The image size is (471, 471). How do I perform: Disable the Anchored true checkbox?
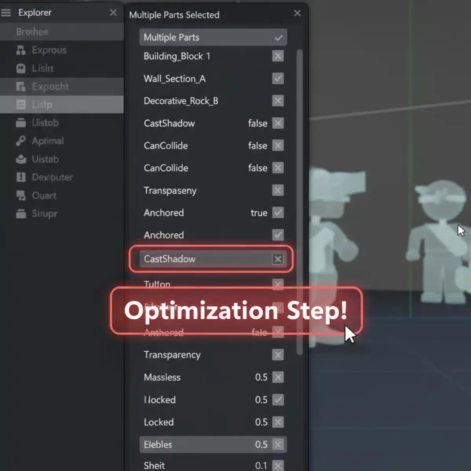pyautogui.click(x=278, y=213)
